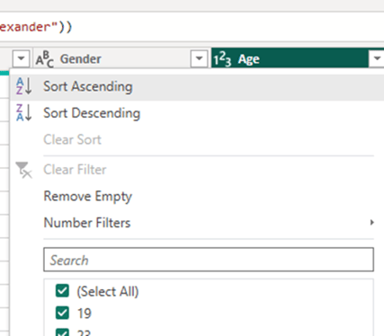Click into the filter Search box
This screenshot has height=336, width=384.
pyautogui.click(x=209, y=260)
